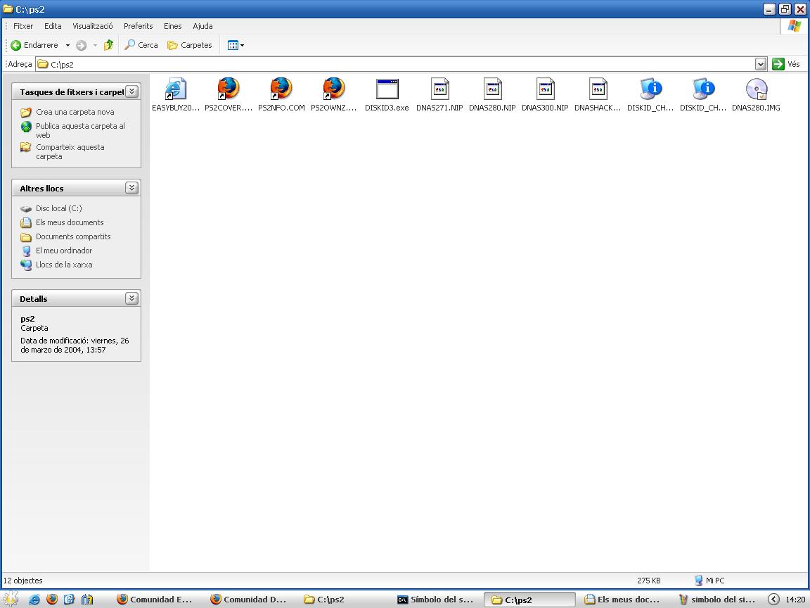Open the views dropdown button
Screen dimensions: 810x608
[x=236, y=45]
